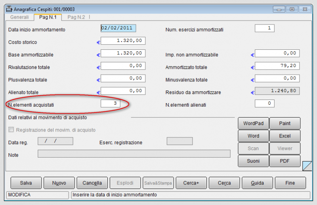
Task: Click the Eserc. registrazione field
Action: [x=180, y=141]
